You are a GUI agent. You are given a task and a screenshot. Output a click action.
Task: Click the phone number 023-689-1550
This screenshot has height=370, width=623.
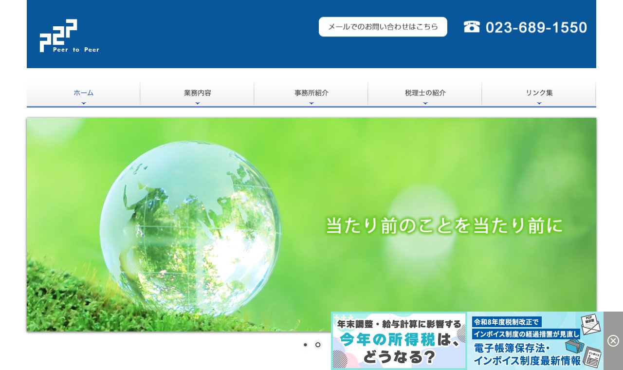click(x=536, y=27)
